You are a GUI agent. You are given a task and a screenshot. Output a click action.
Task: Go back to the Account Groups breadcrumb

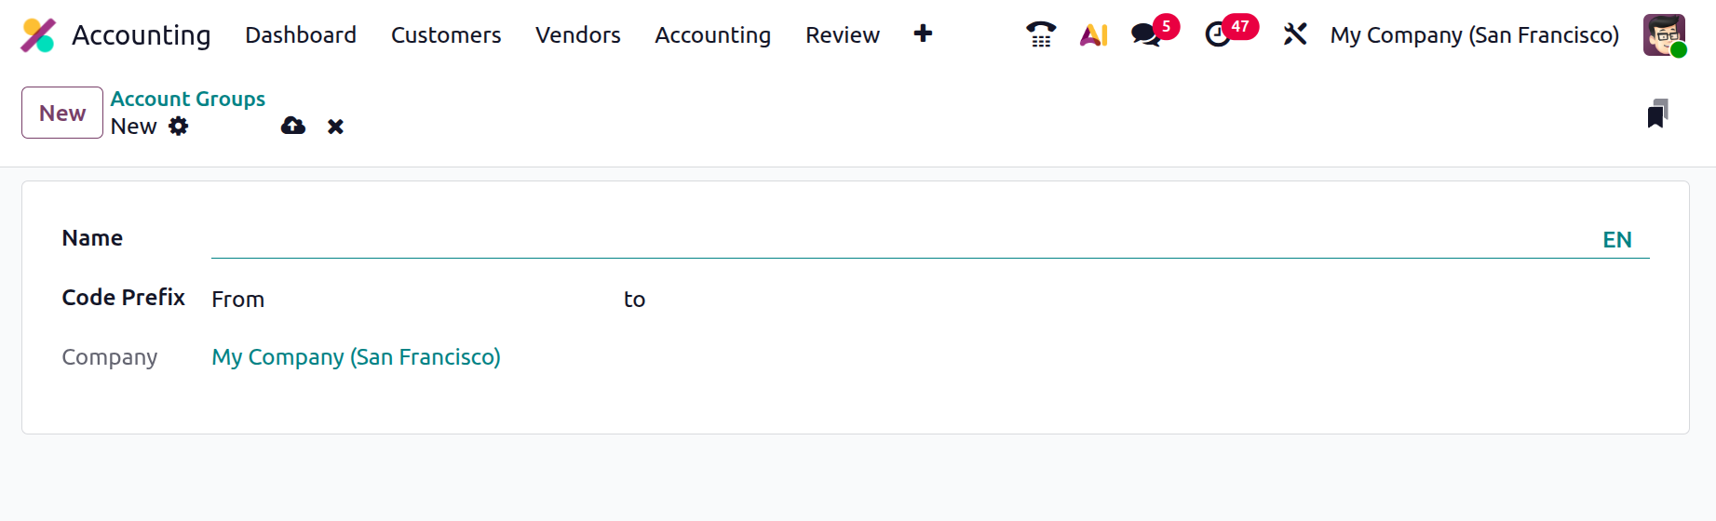pos(188,99)
